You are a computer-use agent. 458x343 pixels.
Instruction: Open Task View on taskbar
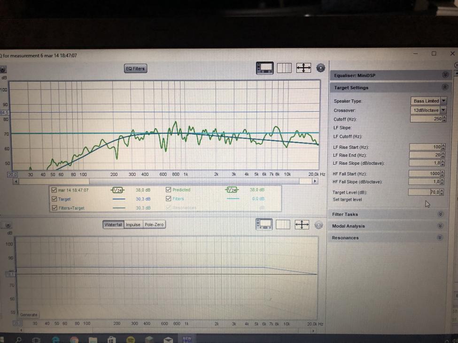[36, 340]
